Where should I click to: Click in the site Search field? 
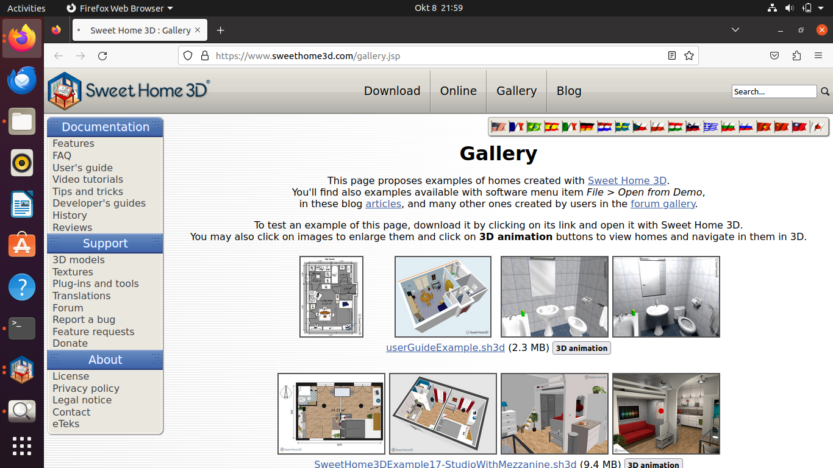tap(774, 91)
